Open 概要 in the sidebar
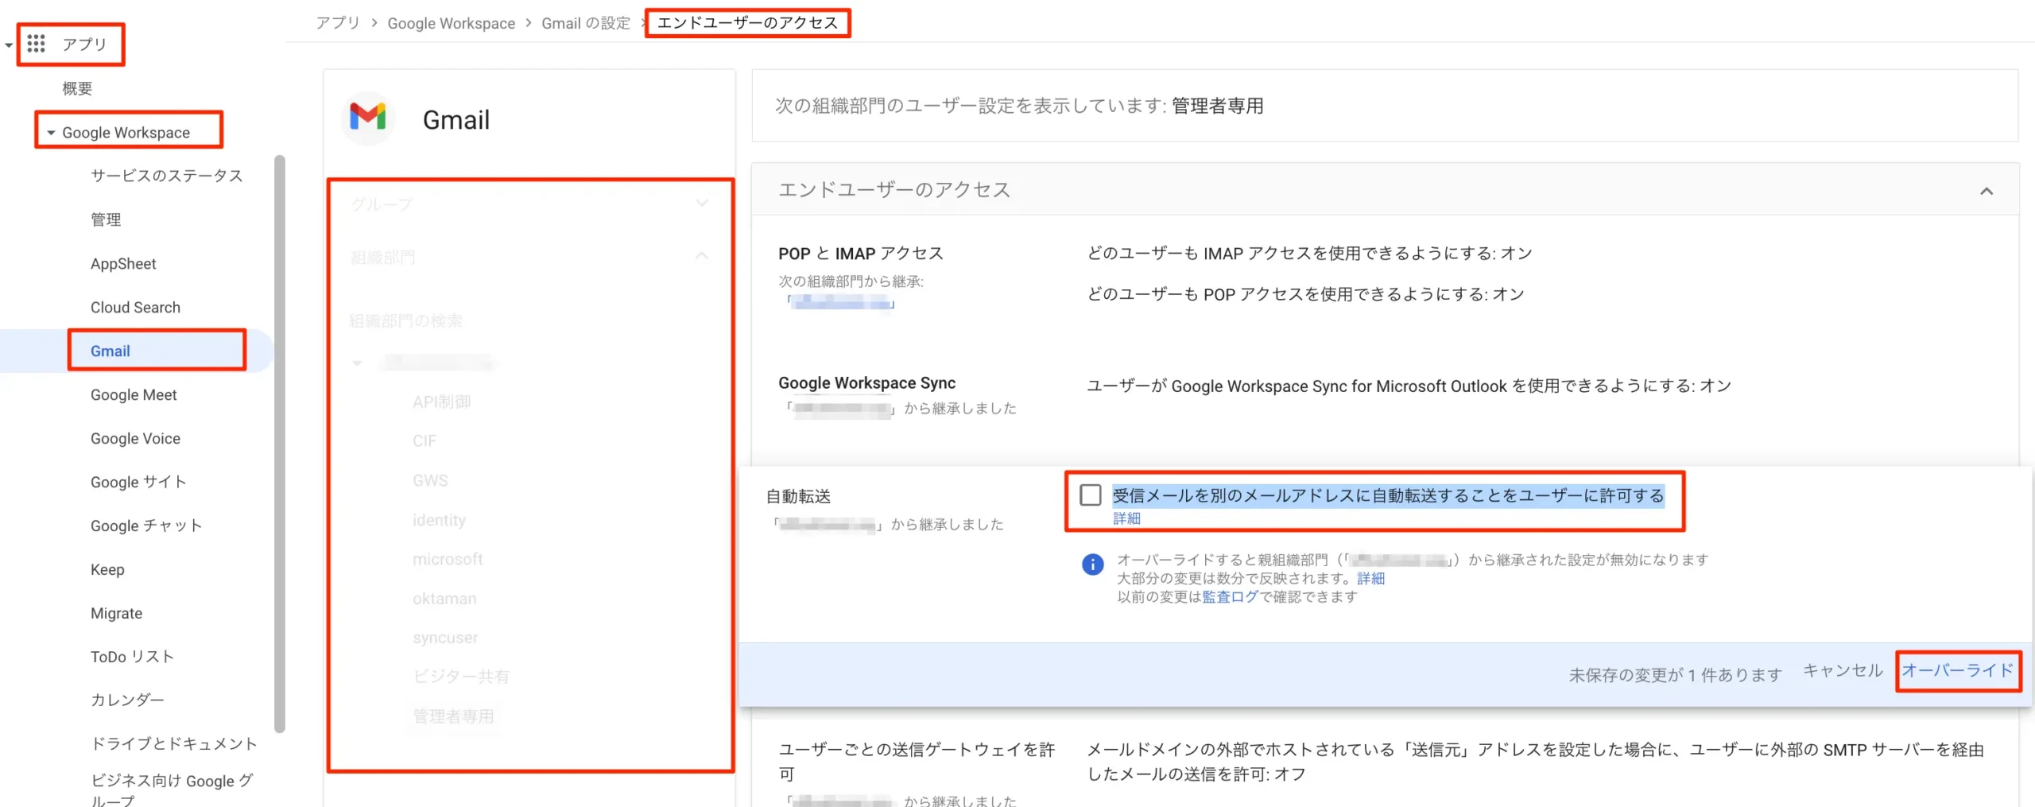The width and height of the screenshot is (2035, 807). coord(77,88)
